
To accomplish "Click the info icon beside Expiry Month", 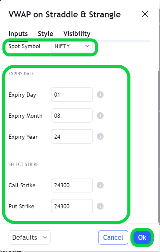I will [100, 116].
